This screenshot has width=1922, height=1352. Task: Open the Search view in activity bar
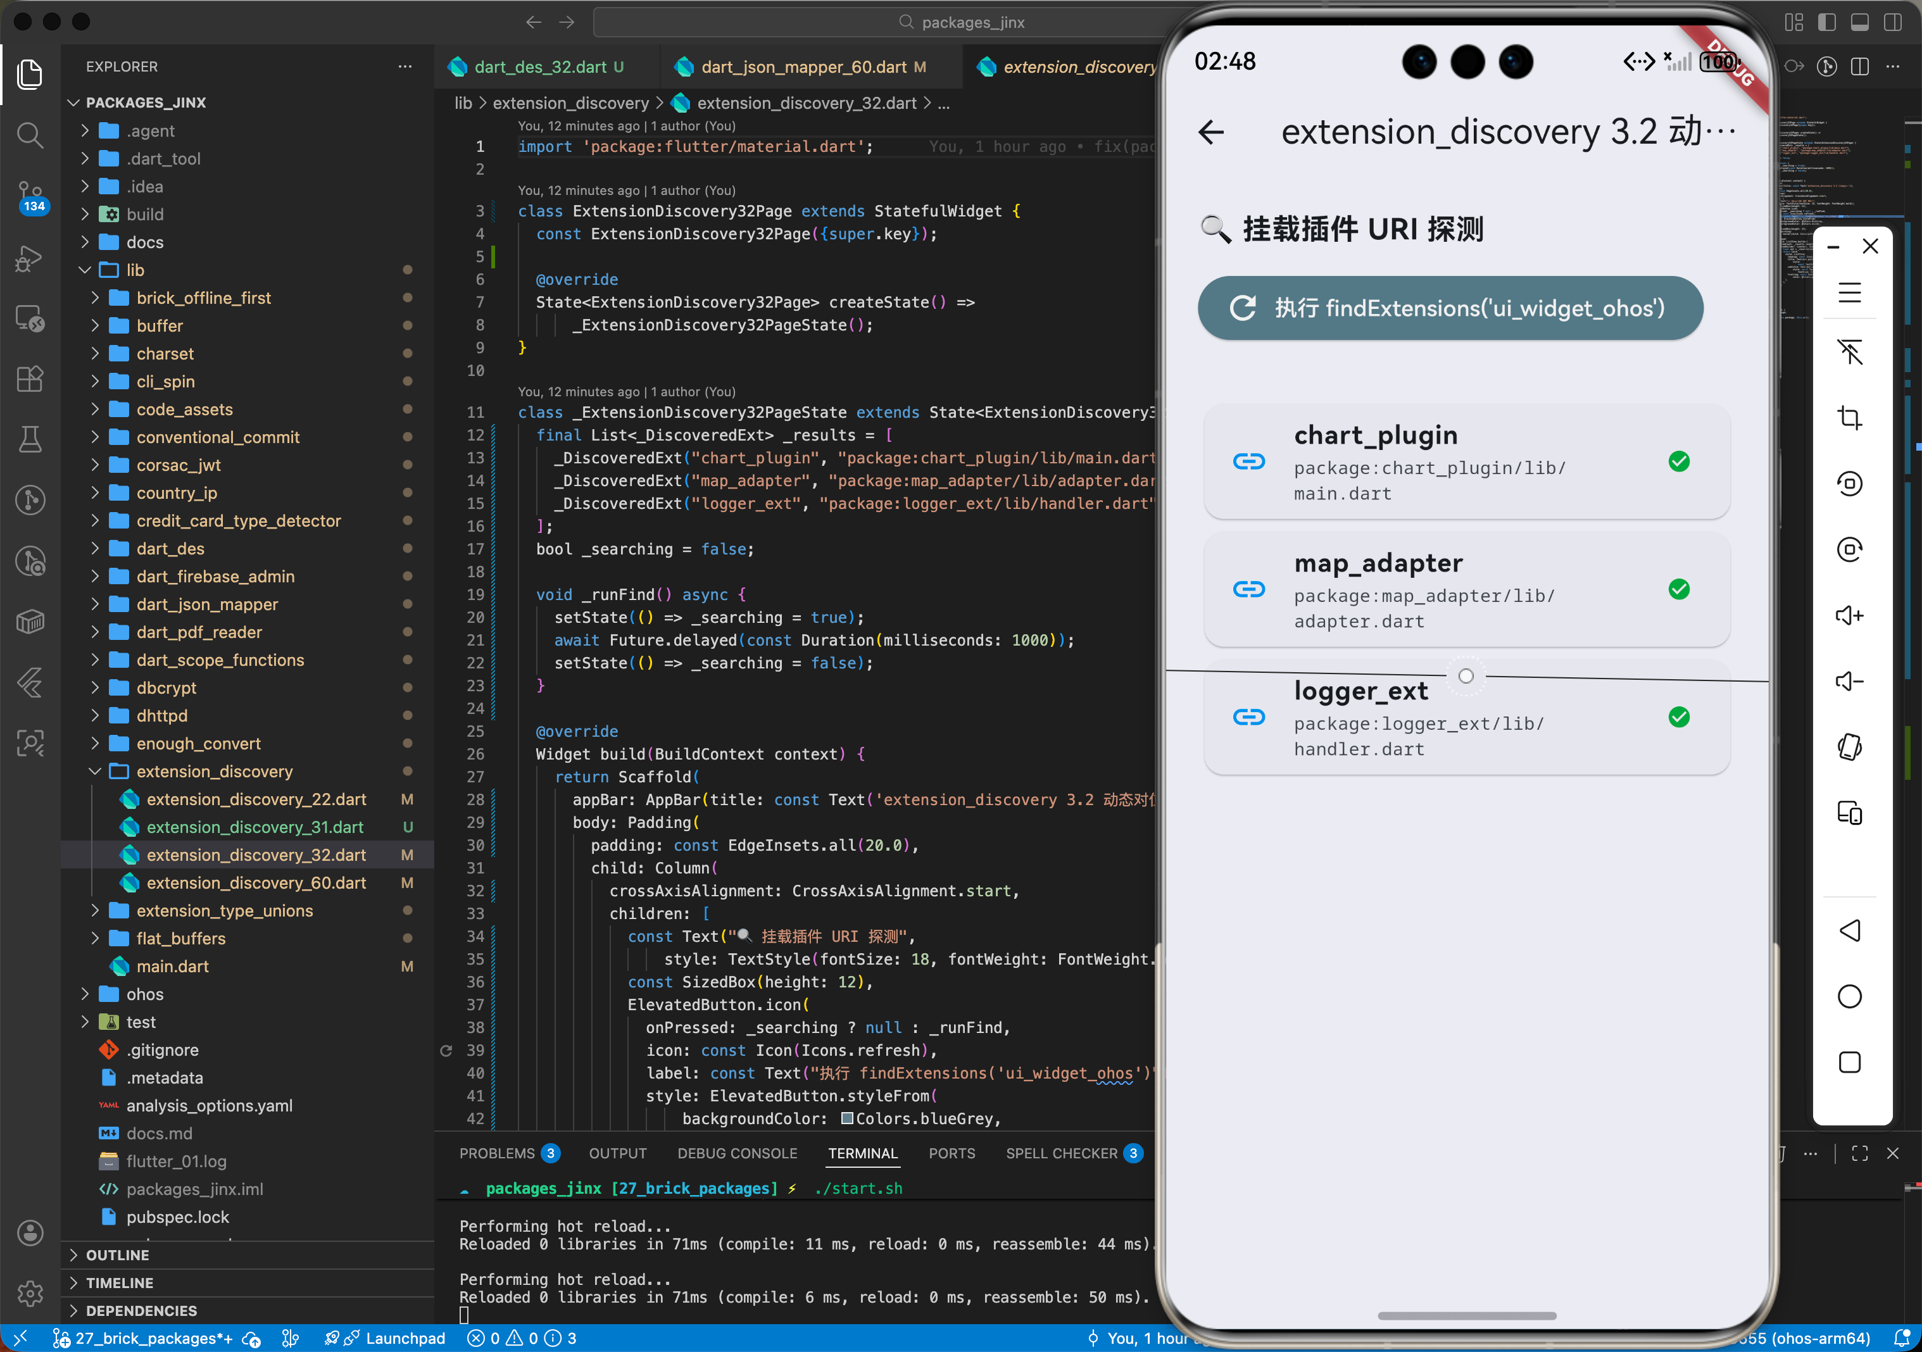pyautogui.click(x=30, y=135)
